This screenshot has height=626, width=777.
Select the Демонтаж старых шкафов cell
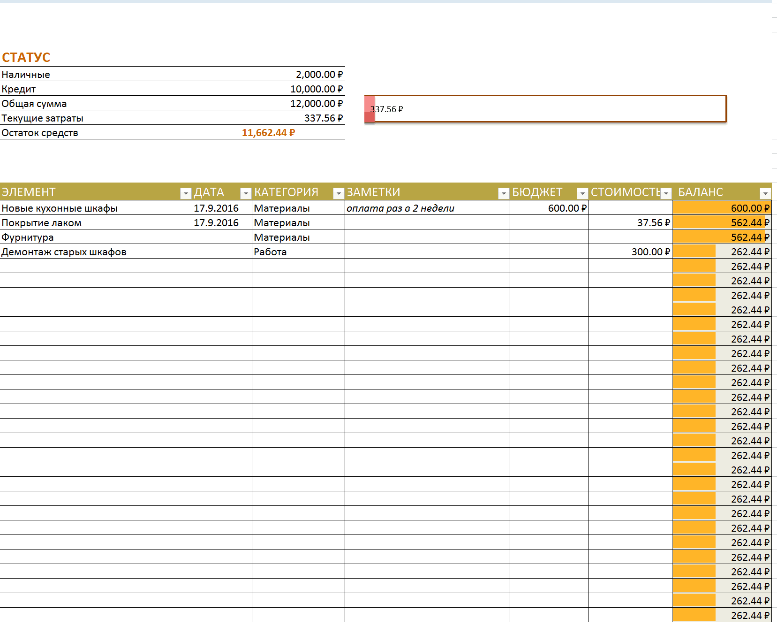coord(96,252)
